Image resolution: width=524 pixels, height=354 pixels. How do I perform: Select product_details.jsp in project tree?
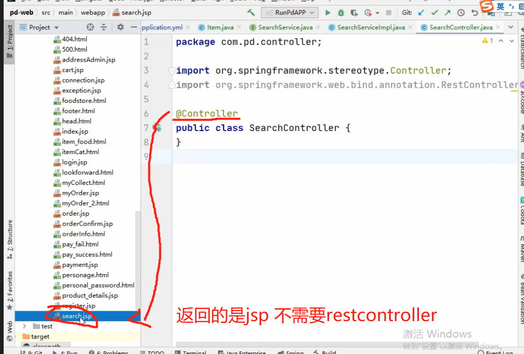click(86, 295)
